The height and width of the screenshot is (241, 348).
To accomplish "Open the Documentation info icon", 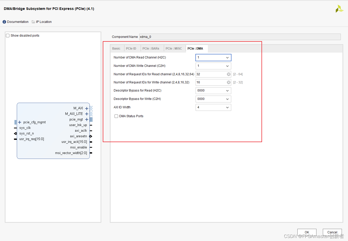I will (x=4, y=22).
